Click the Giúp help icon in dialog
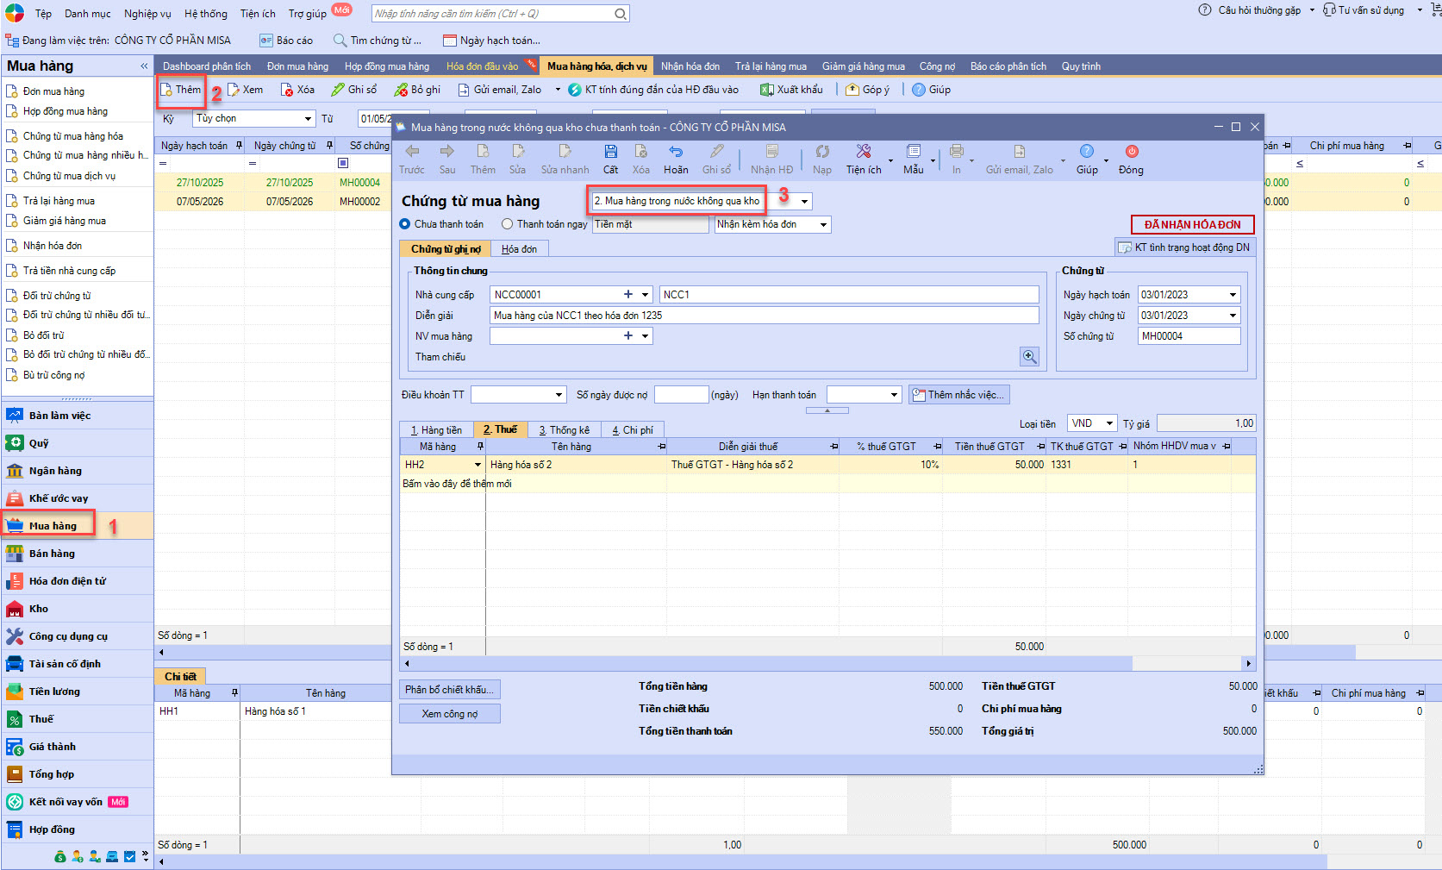The width and height of the screenshot is (1442, 870). click(x=1086, y=153)
